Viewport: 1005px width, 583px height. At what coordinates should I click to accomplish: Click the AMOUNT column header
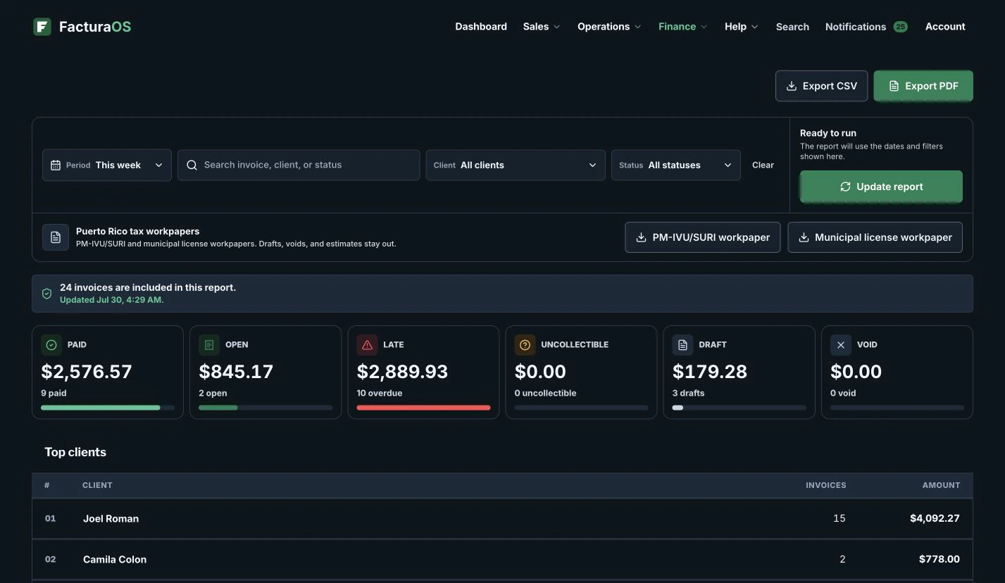(x=942, y=485)
